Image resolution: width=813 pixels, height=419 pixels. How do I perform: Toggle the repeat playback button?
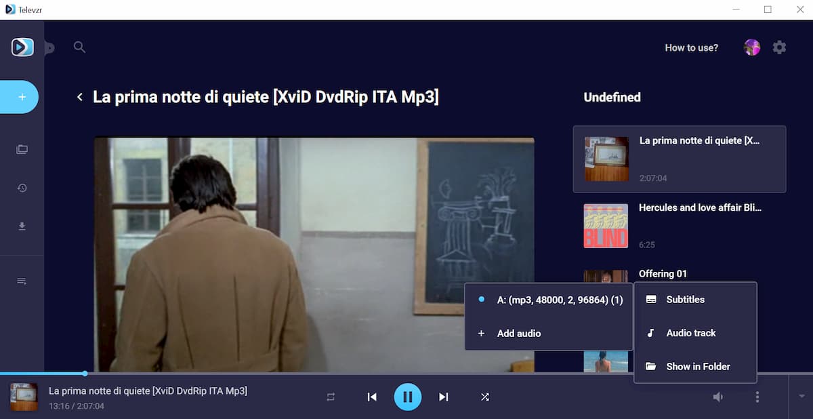click(331, 397)
